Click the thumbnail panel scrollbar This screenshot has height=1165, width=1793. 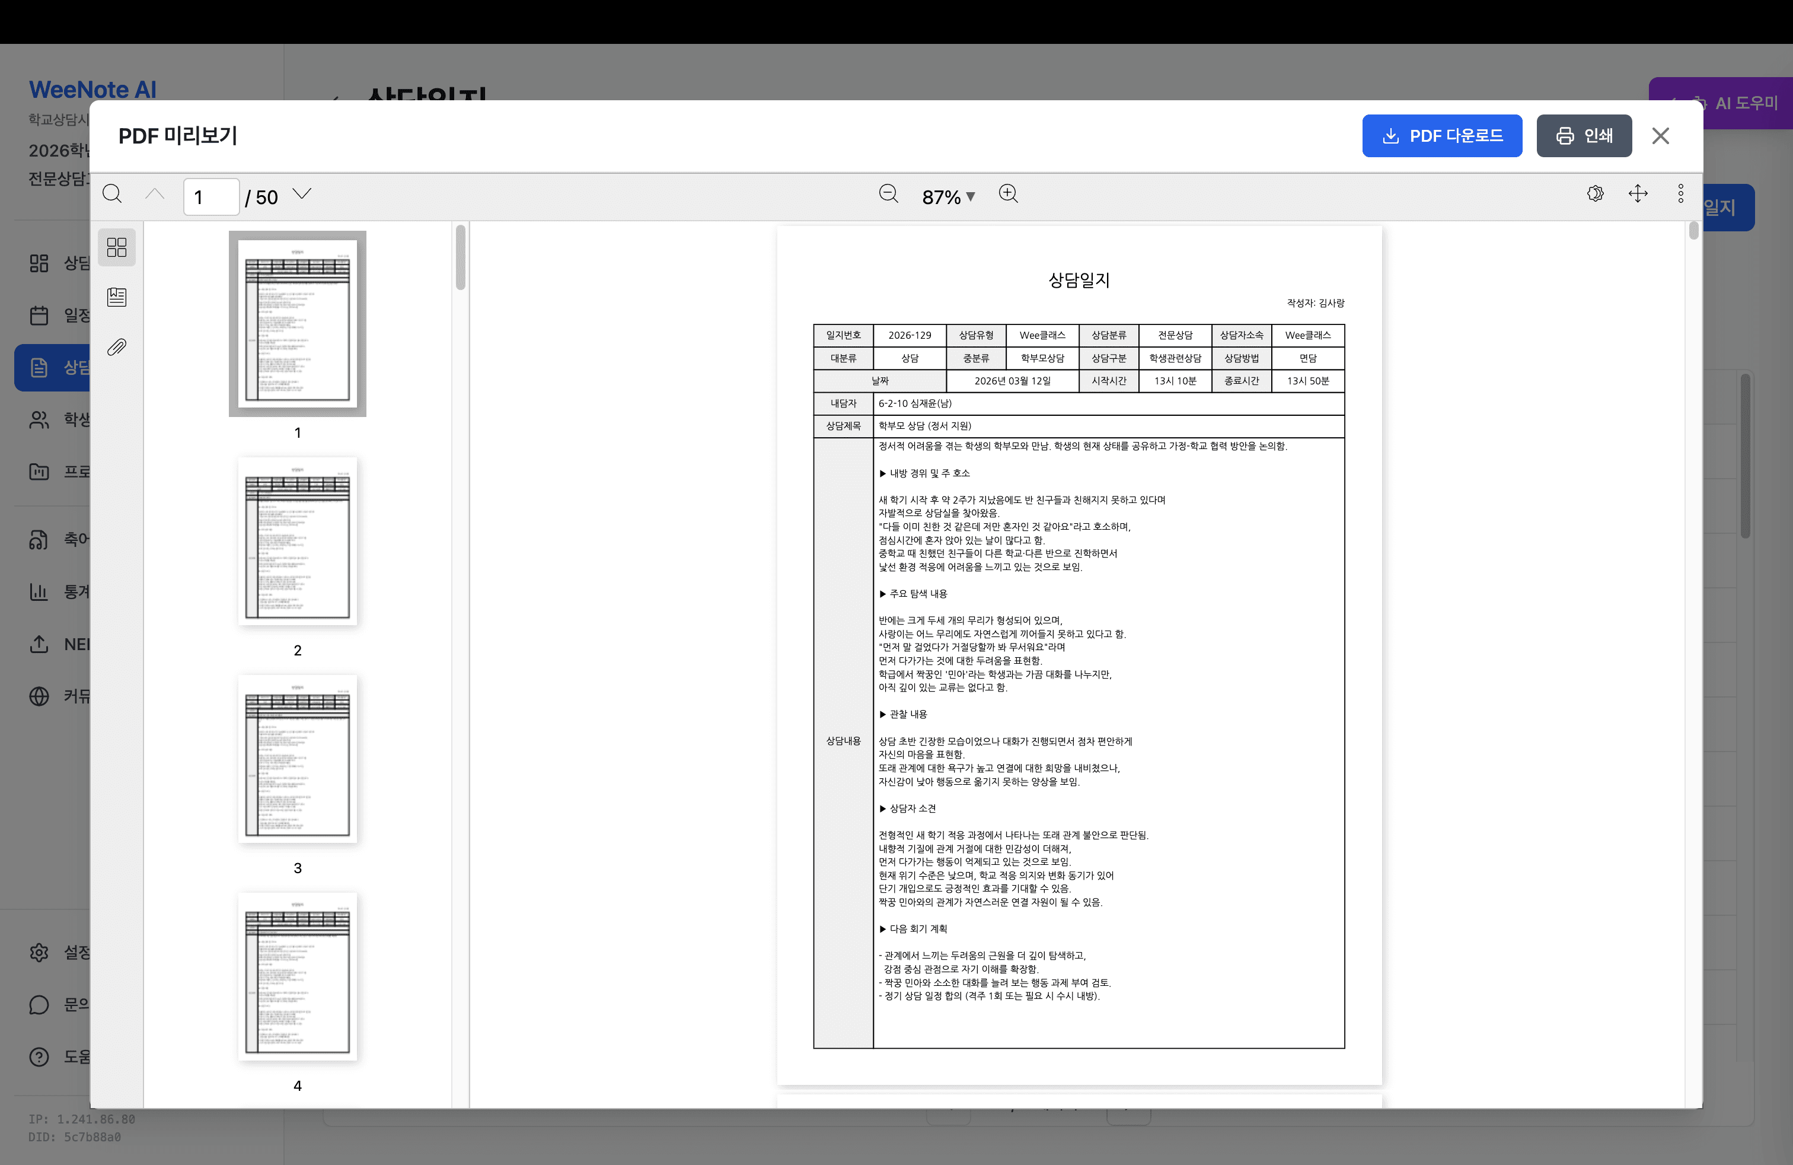click(460, 257)
